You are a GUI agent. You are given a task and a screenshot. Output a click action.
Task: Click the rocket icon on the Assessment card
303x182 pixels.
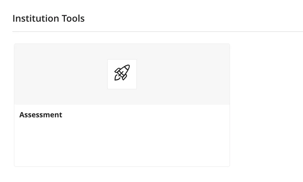122,73
